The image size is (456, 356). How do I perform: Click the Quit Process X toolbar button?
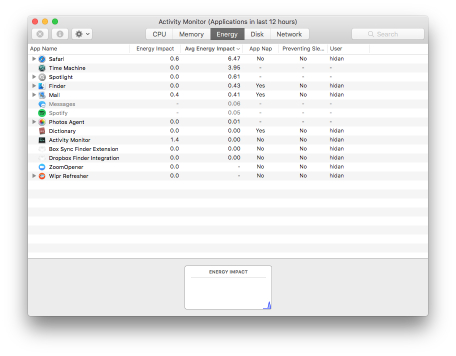[x=40, y=34]
